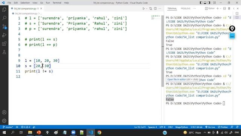Viewport: 241px width, 136px height.
Task: Open new terminal profile dropdown arrow
Action: 221,8
